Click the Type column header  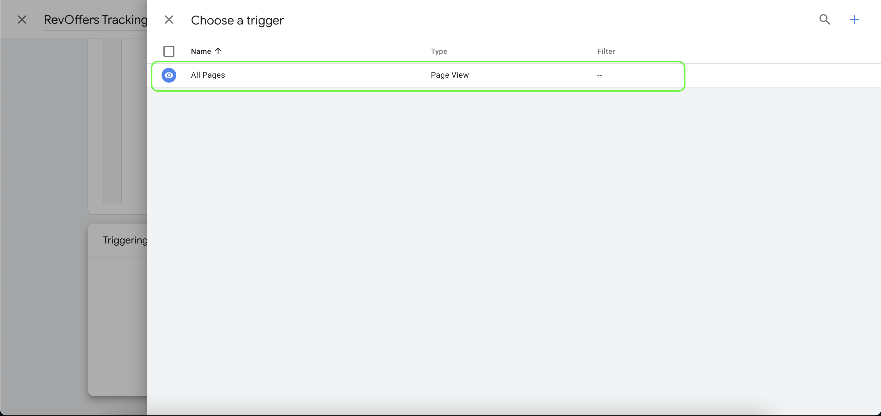439,51
